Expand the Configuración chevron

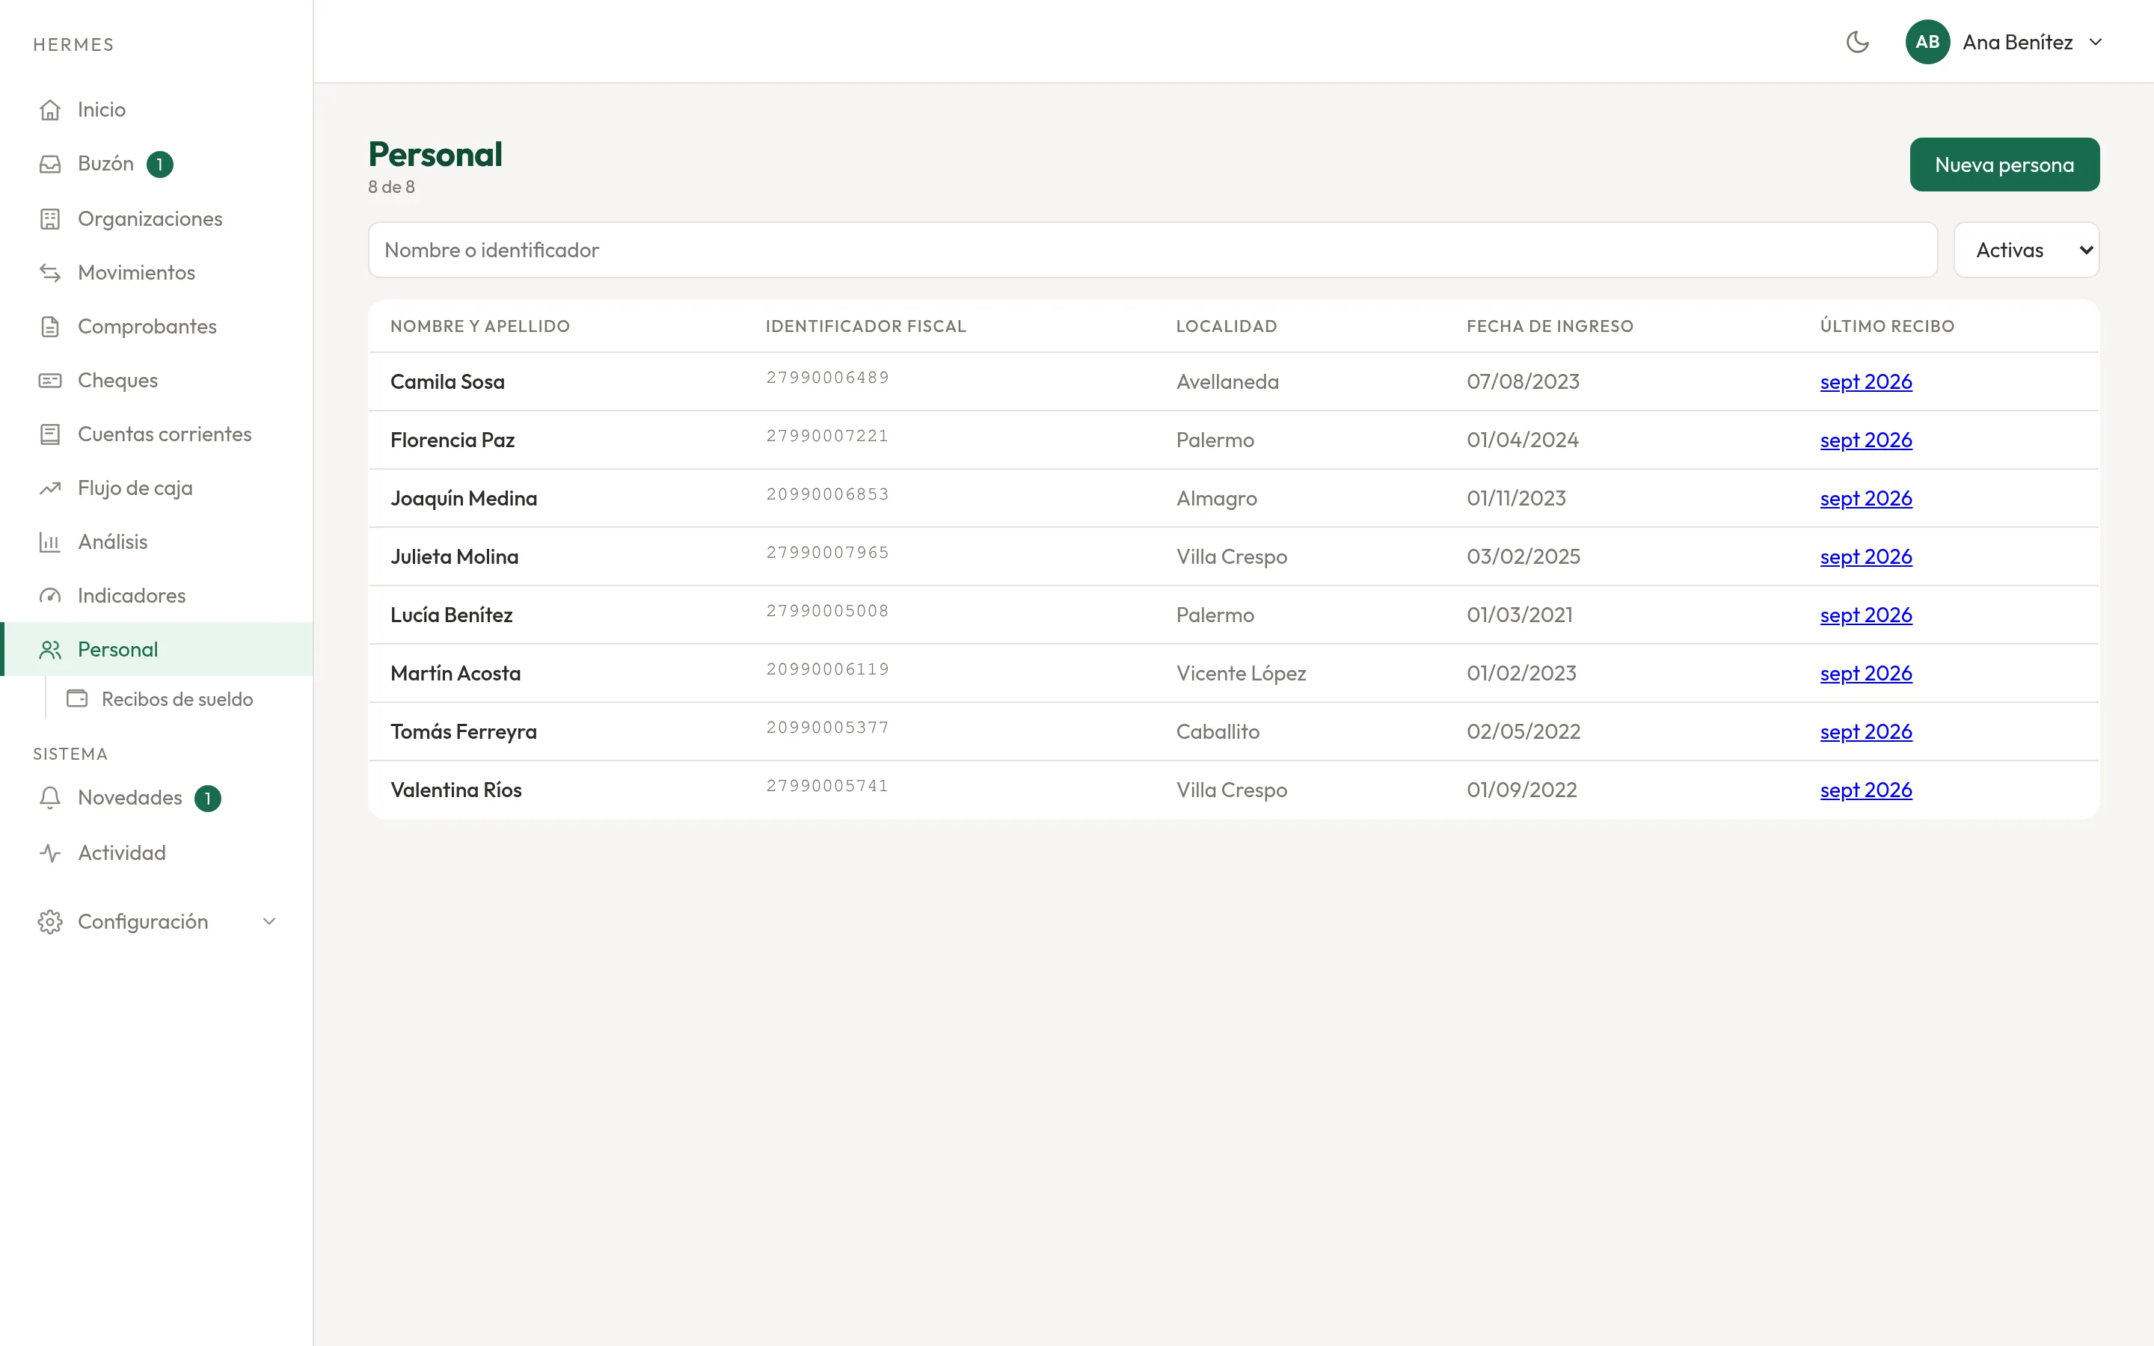click(x=269, y=921)
